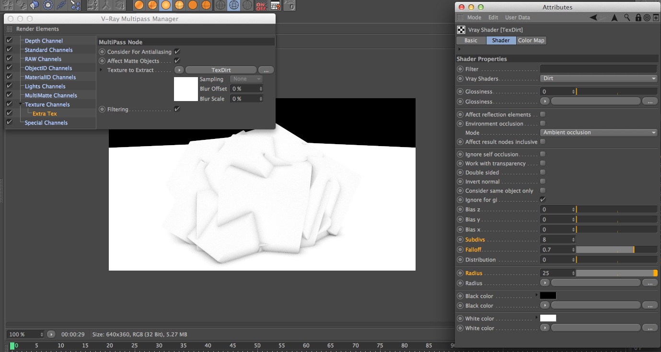Viewport: 661px width, 352px height.
Task: Uncheck the Depth Channel row checkmark
Action: pos(9,41)
